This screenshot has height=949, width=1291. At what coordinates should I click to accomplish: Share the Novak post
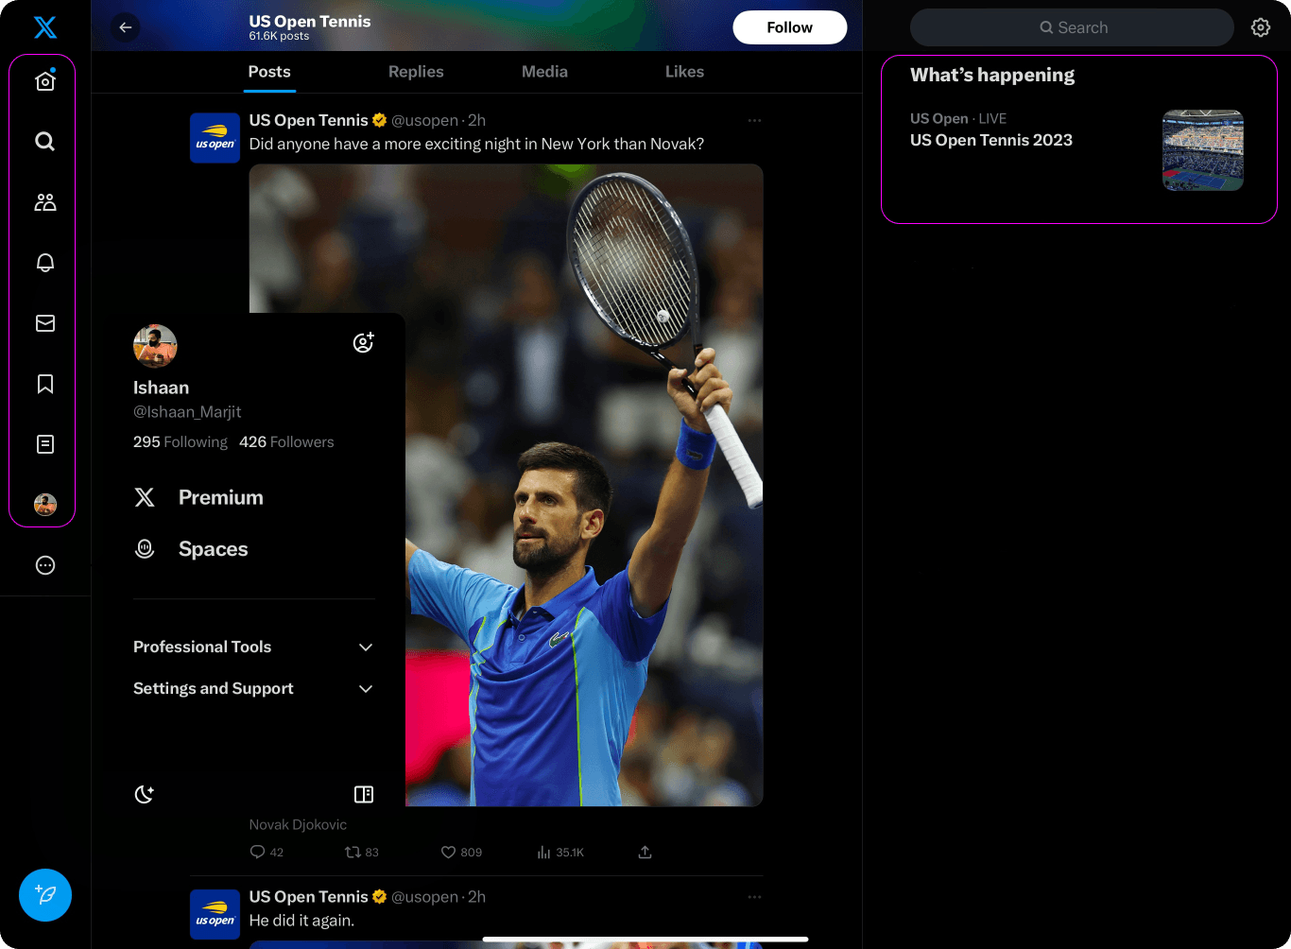(645, 852)
